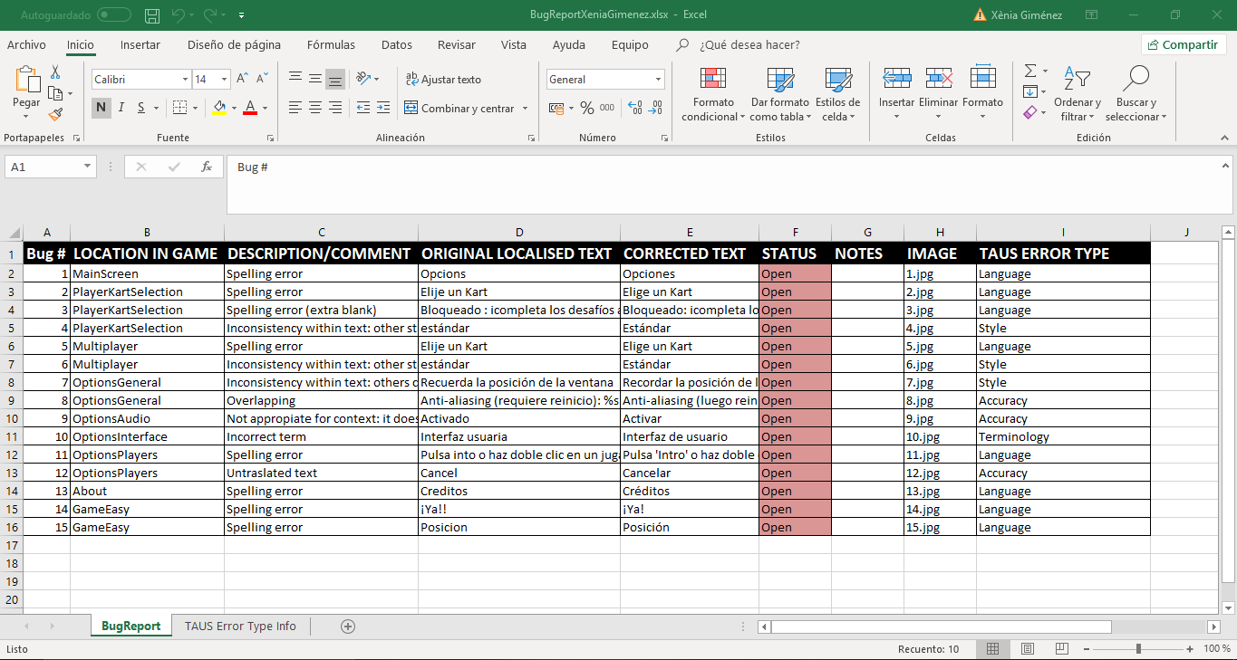Click the Copiar formato brush icon
Image resolution: width=1237 pixels, height=660 pixels.
click(54, 112)
